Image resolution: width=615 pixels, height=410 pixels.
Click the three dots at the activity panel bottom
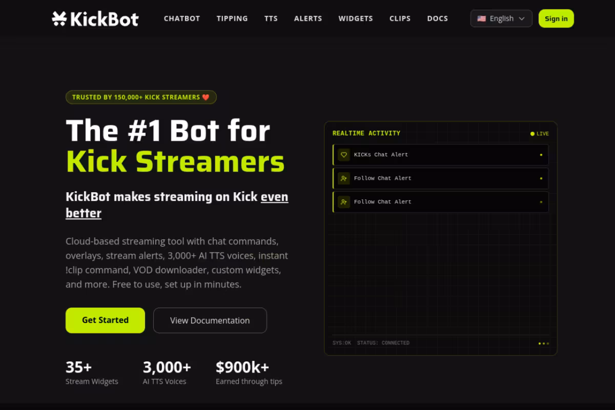pos(544,343)
